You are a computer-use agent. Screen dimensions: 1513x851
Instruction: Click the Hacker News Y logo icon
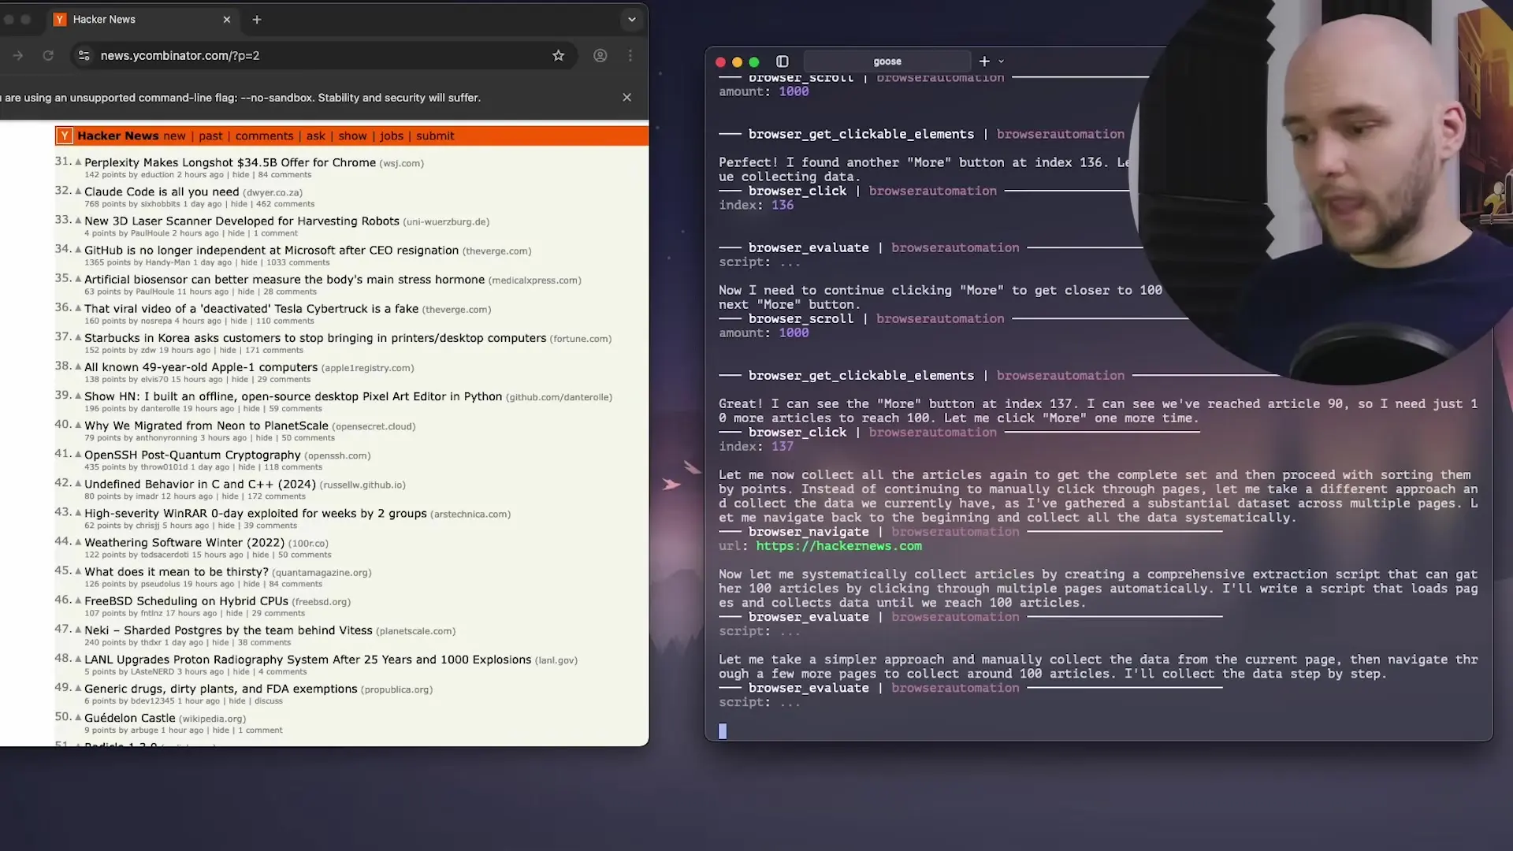click(64, 136)
